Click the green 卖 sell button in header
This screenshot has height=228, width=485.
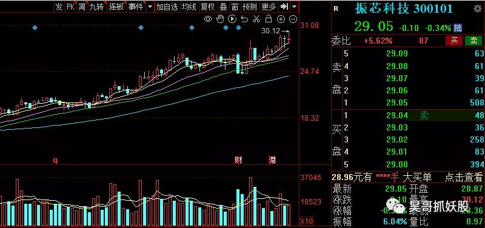pos(473,41)
